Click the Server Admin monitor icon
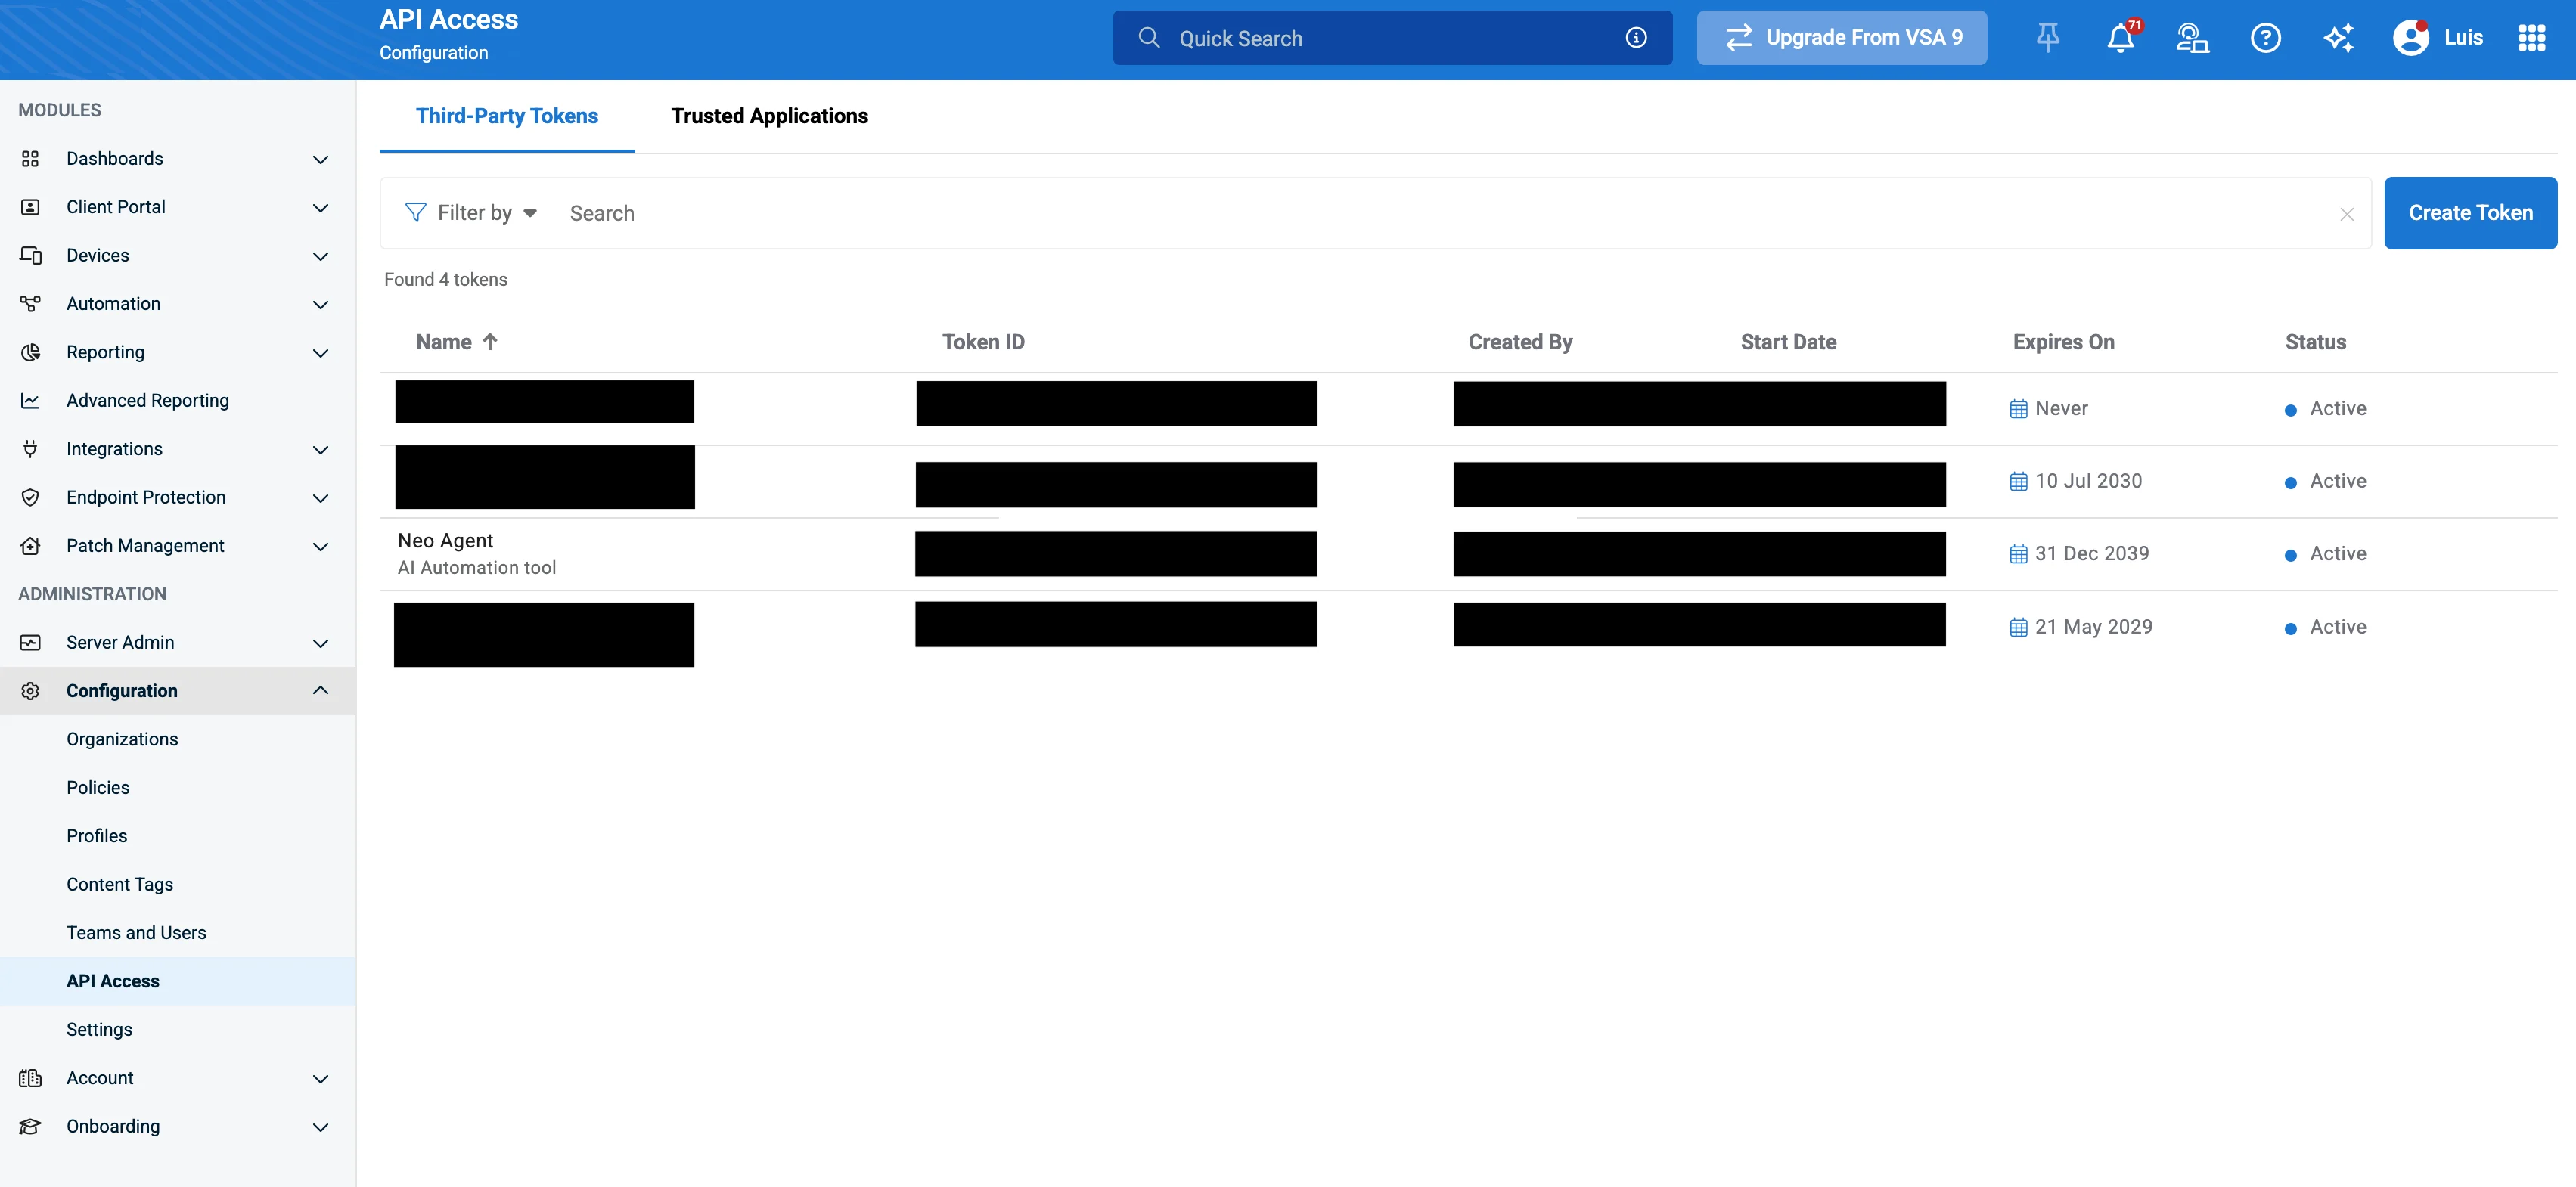This screenshot has width=2576, height=1187. click(30, 642)
